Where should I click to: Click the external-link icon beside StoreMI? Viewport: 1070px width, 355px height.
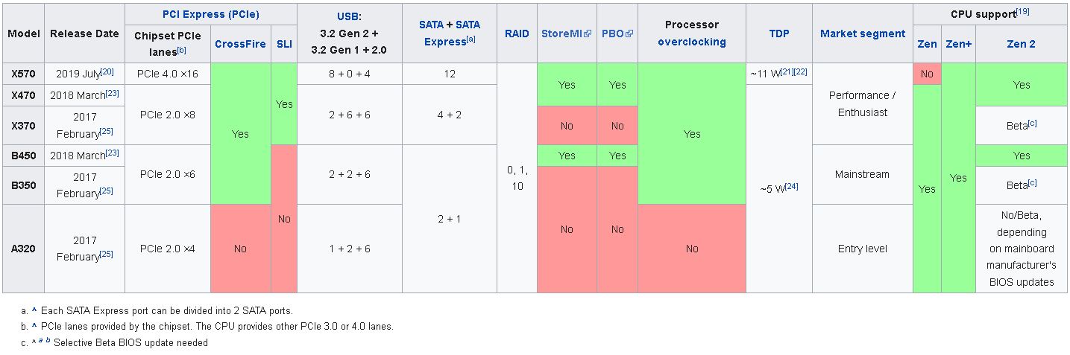tap(588, 34)
